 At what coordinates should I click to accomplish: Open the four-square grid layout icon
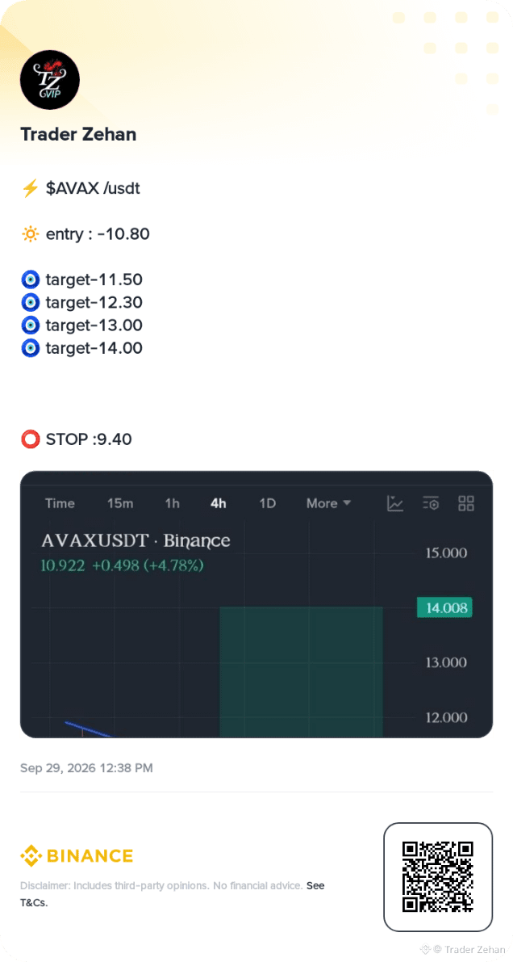(x=466, y=504)
